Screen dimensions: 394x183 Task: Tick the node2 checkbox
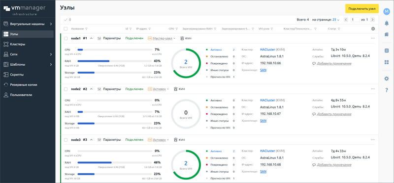click(x=66, y=89)
